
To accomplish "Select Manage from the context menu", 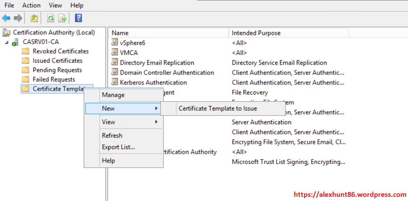I will 113,95.
